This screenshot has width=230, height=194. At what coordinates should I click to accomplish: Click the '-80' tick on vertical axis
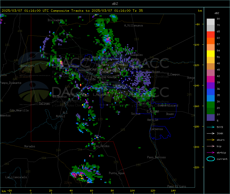(x=197, y=24)
